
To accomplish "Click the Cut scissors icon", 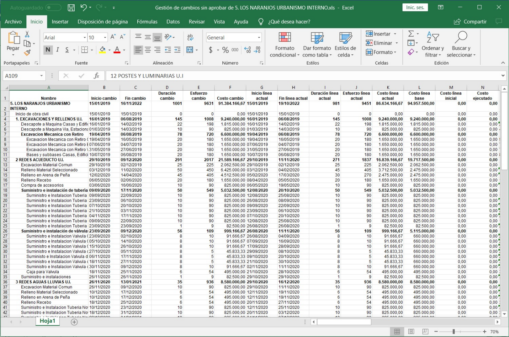I will point(27,34).
